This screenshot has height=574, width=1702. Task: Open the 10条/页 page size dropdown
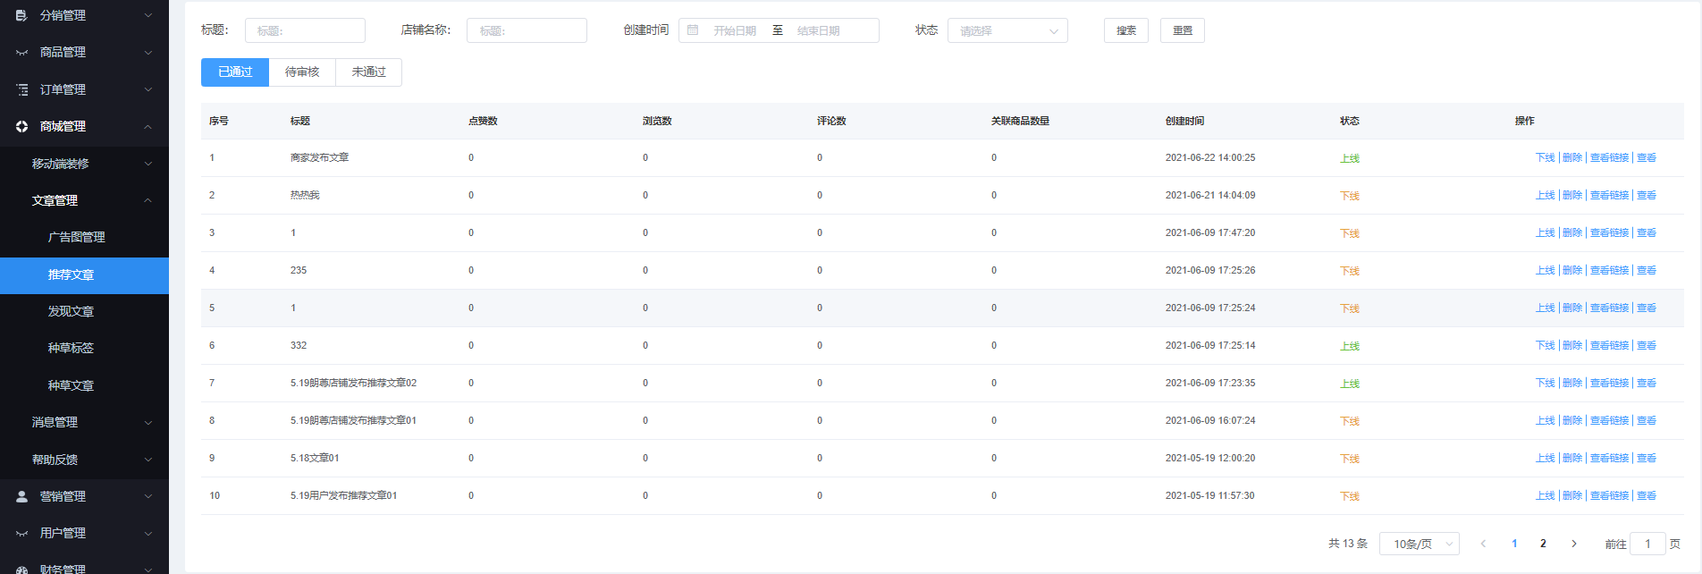1419,544
